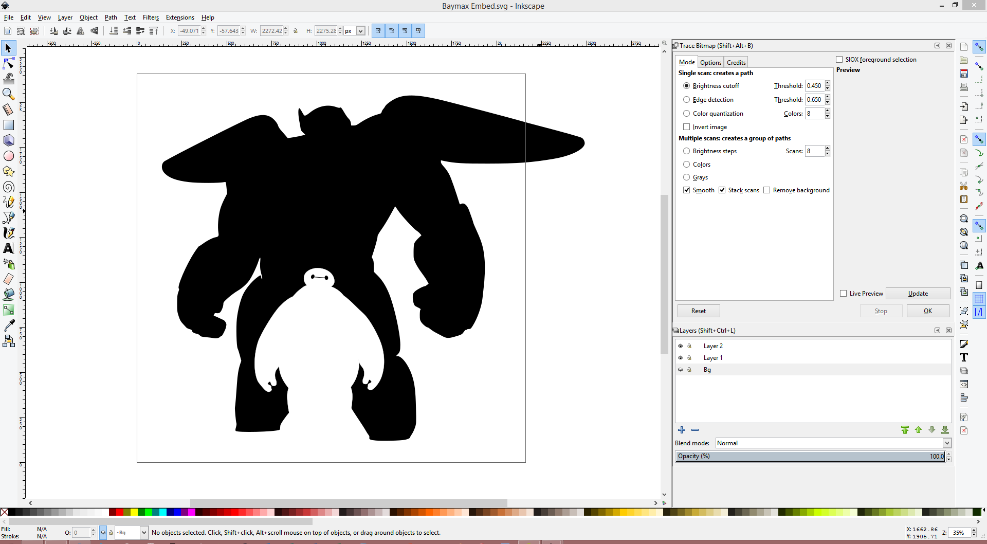The image size is (987, 544).
Task: Open the Path menu
Action: point(111,17)
